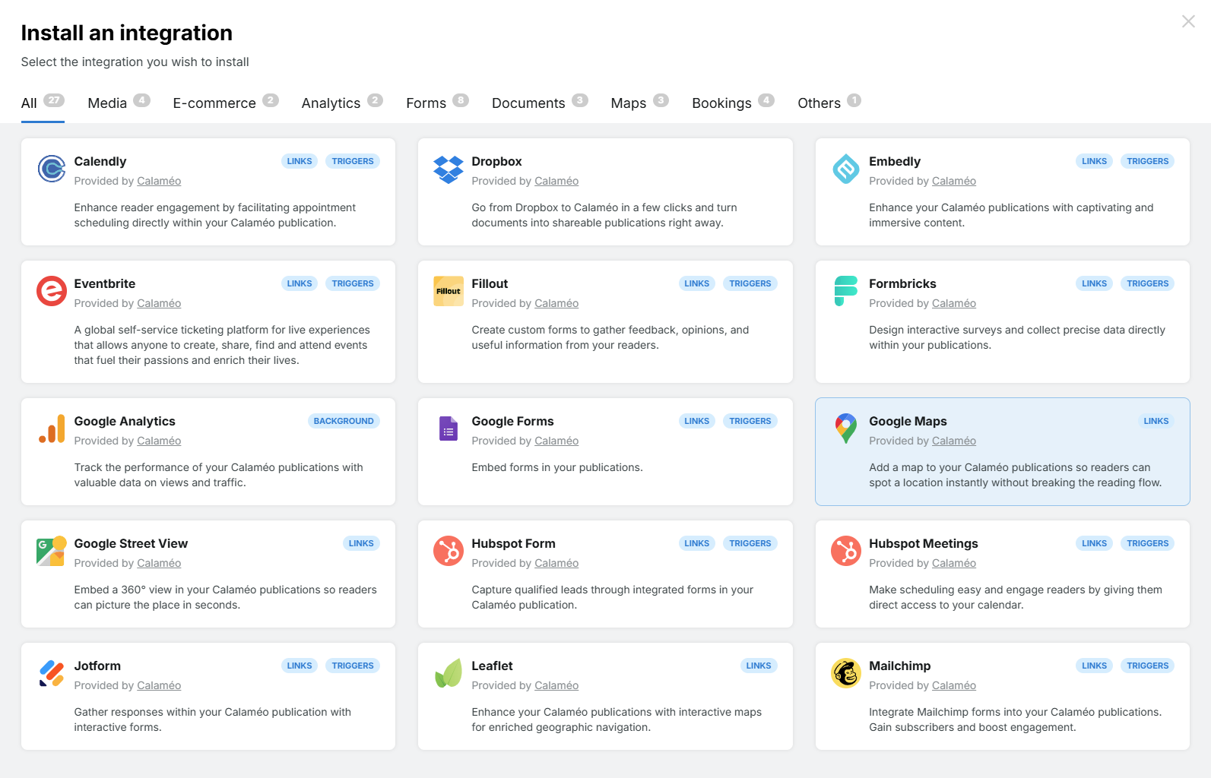Open the E-commerce tab
The width and height of the screenshot is (1211, 778).
click(x=226, y=103)
